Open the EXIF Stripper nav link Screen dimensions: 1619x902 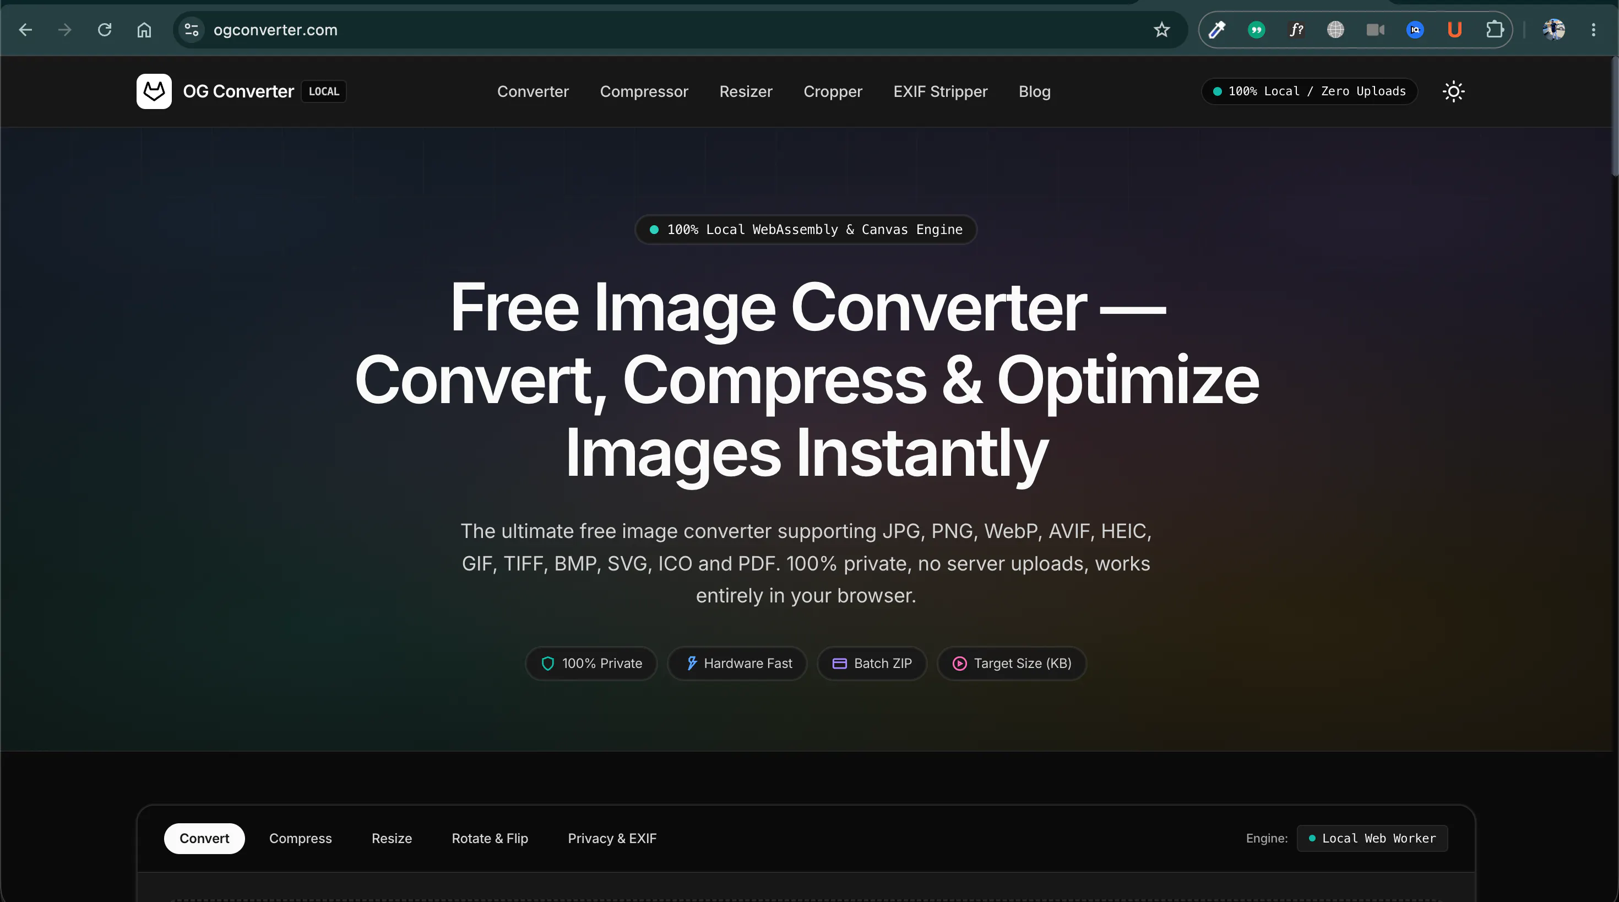tap(940, 91)
